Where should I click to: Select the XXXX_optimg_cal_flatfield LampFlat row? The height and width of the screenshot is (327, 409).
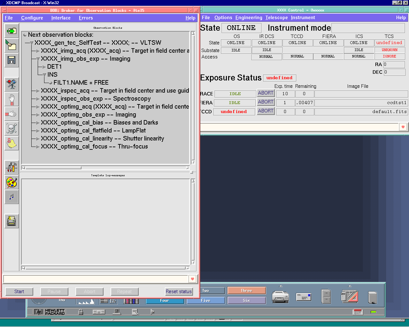pyautogui.click(x=93, y=131)
